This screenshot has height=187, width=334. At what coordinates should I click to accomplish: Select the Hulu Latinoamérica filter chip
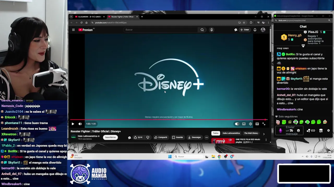pyautogui.click(x=231, y=133)
